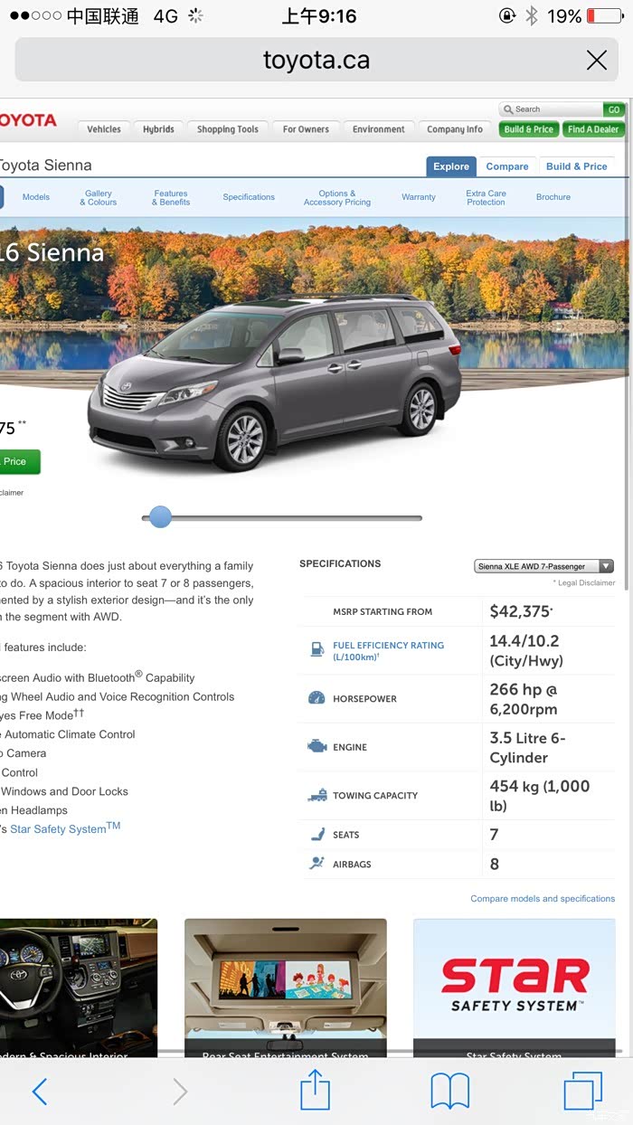This screenshot has height=1125, width=633.
Task: Follow Compare models and specifications link
Action: (543, 899)
